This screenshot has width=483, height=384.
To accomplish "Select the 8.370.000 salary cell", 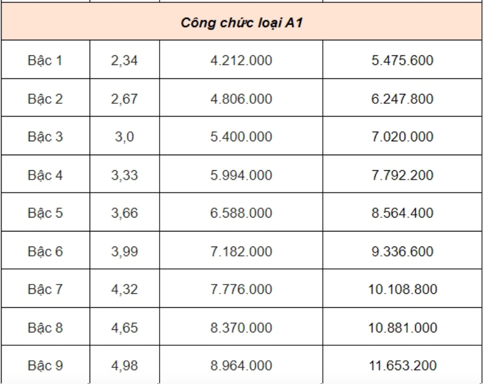I will (x=241, y=328).
